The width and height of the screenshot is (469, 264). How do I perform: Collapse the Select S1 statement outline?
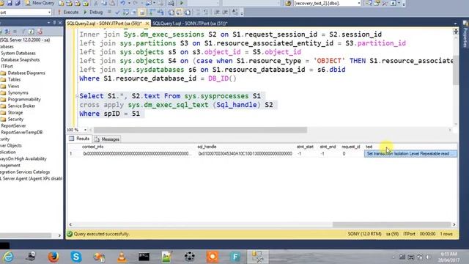click(77, 96)
